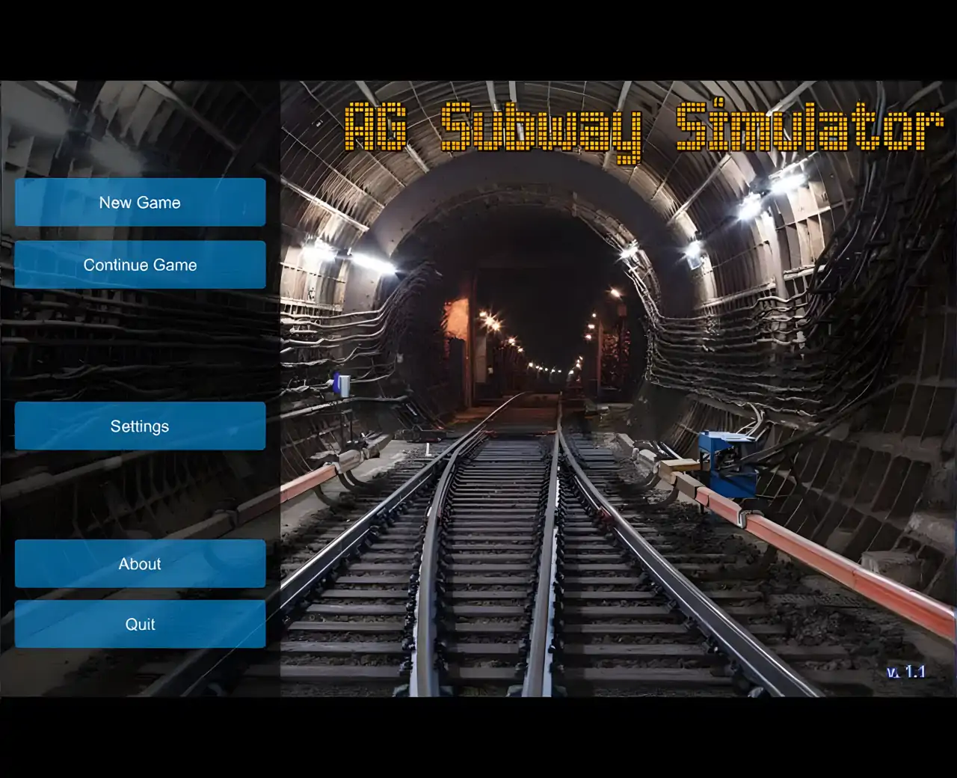The image size is (957, 778).
Task: Open the Settings menu
Action: pos(140,426)
